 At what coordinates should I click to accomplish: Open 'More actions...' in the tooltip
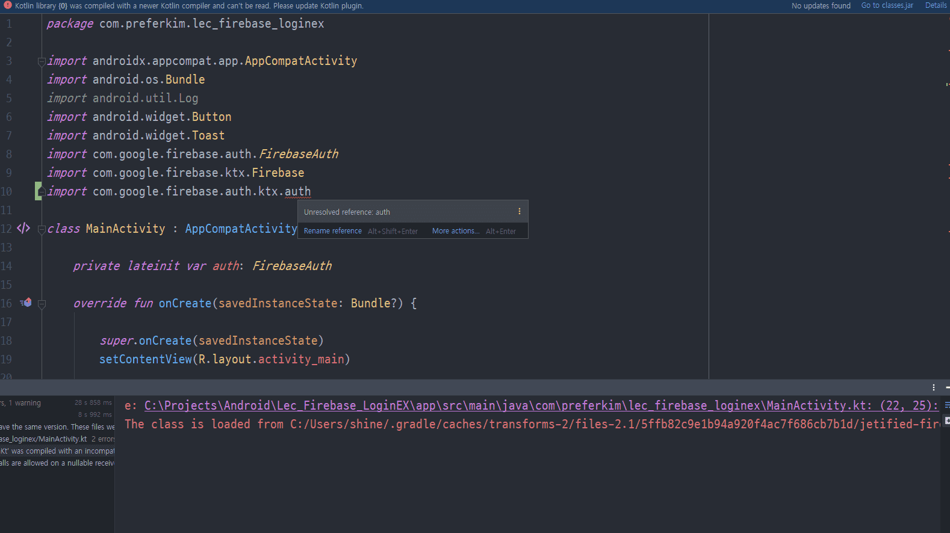(x=456, y=231)
